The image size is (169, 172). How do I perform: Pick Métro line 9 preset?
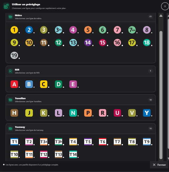pyautogui.click(x=14, y=43)
